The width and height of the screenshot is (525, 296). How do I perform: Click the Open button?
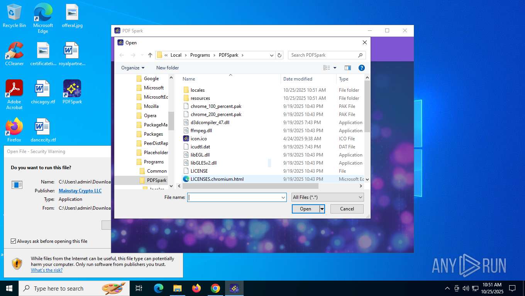pos(306,209)
